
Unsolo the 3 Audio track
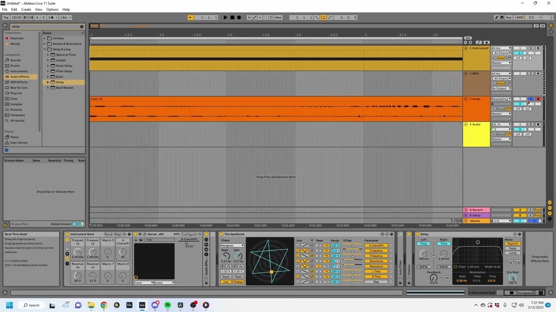pyautogui.click(x=531, y=99)
